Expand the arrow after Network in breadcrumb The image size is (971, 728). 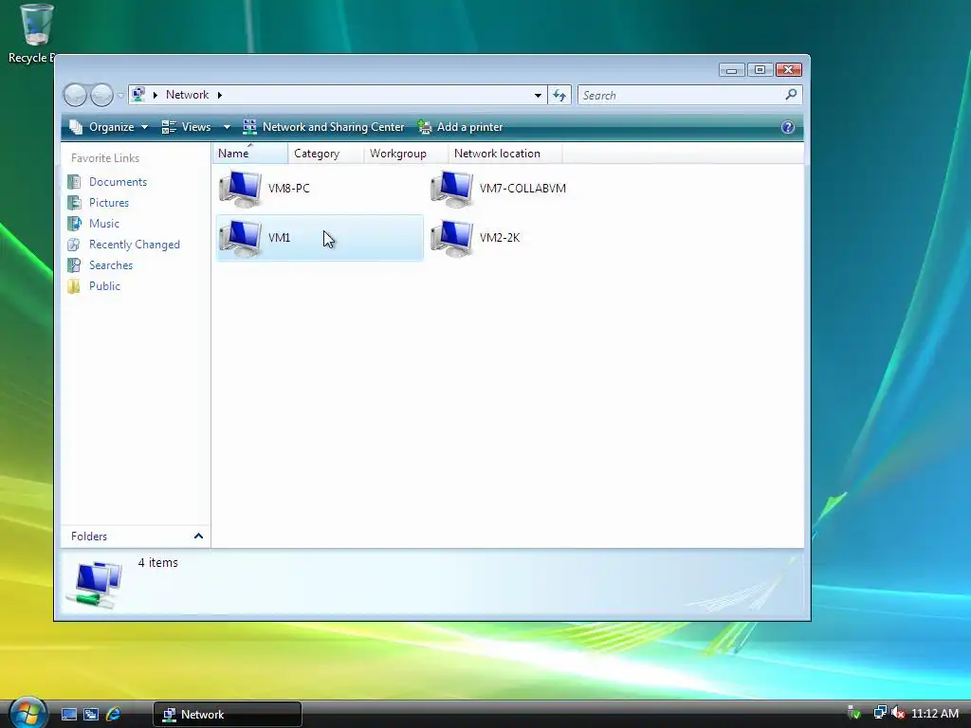[220, 95]
